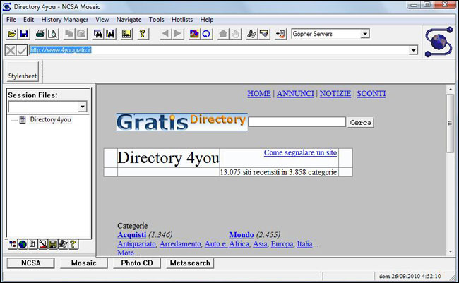459x283 pixels.
Task: Click the Reload page icon
Action: pos(206,34)
